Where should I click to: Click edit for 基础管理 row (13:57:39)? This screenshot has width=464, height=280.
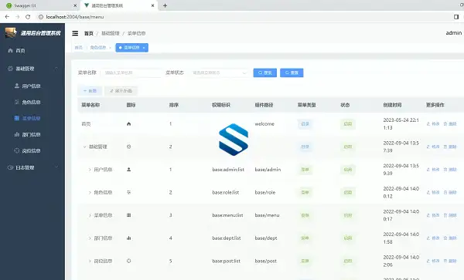pos(433,147)
